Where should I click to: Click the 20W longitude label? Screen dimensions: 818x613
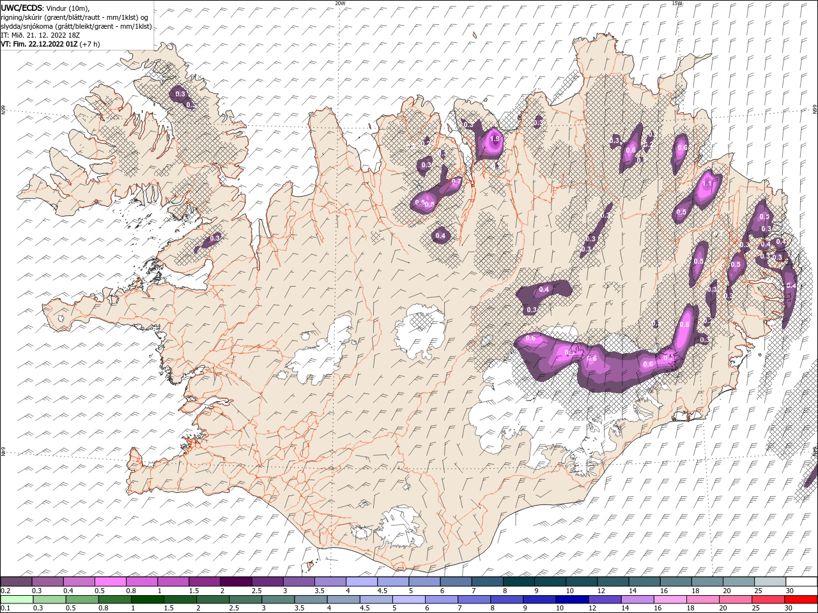340,3
